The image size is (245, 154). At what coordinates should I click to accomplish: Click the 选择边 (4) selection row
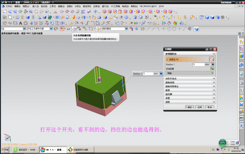click(187, 59)
